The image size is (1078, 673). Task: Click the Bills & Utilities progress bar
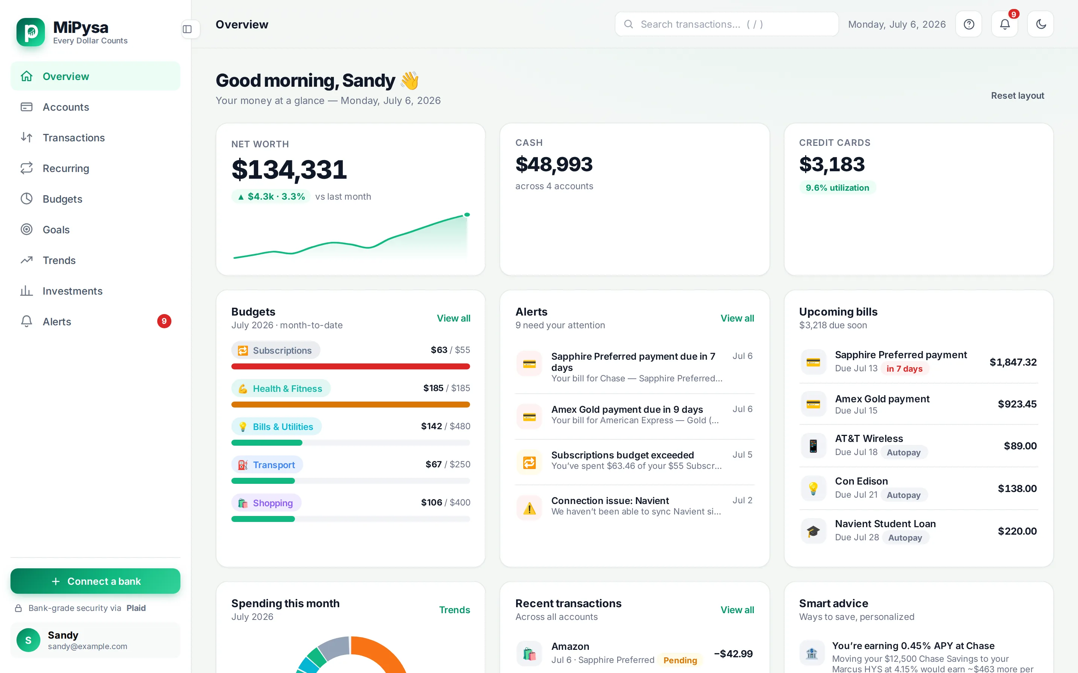[x=351, y=442]
